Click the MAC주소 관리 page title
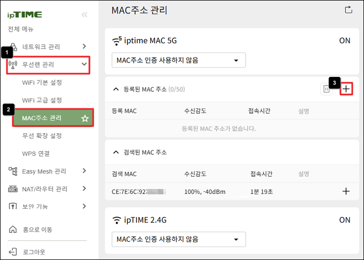364x260 pixels. [139, 11]
